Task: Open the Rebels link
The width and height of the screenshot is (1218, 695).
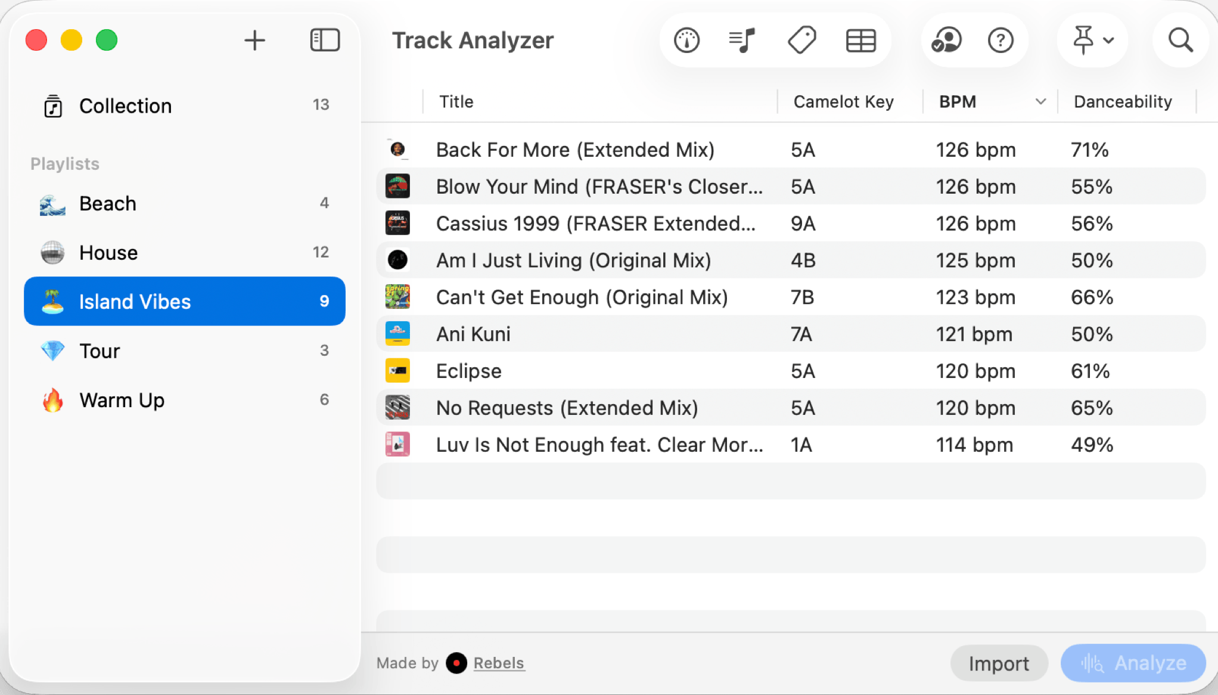Action: [x=498, y=663]
